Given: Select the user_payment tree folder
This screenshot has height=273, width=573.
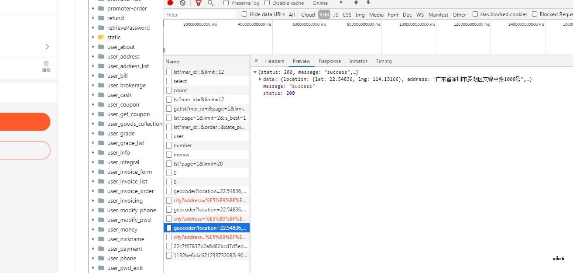Looking at the screenshot, I should point(125,249).
